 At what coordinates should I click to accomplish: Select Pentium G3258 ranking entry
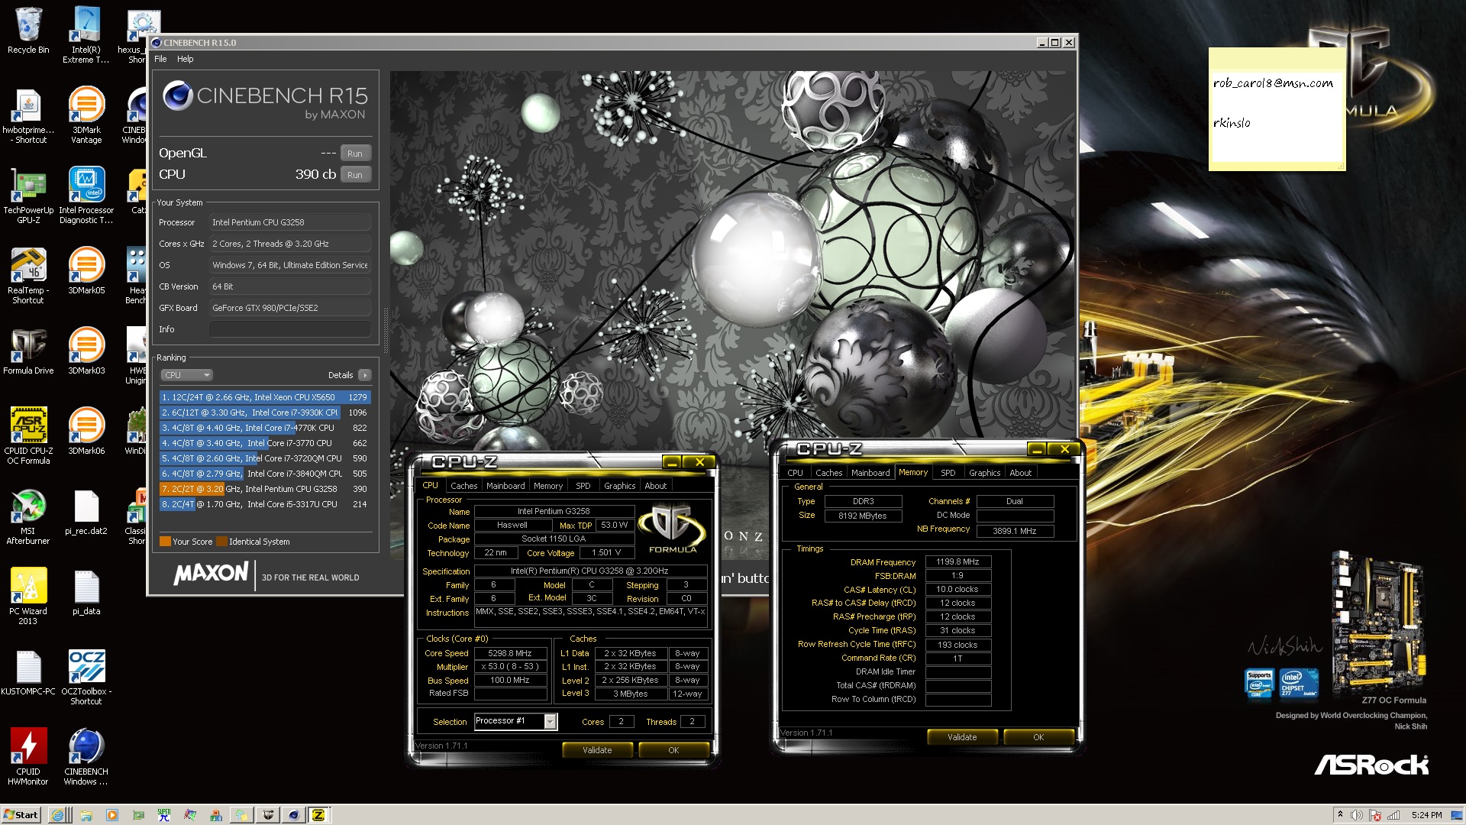(x=265, y=489)
